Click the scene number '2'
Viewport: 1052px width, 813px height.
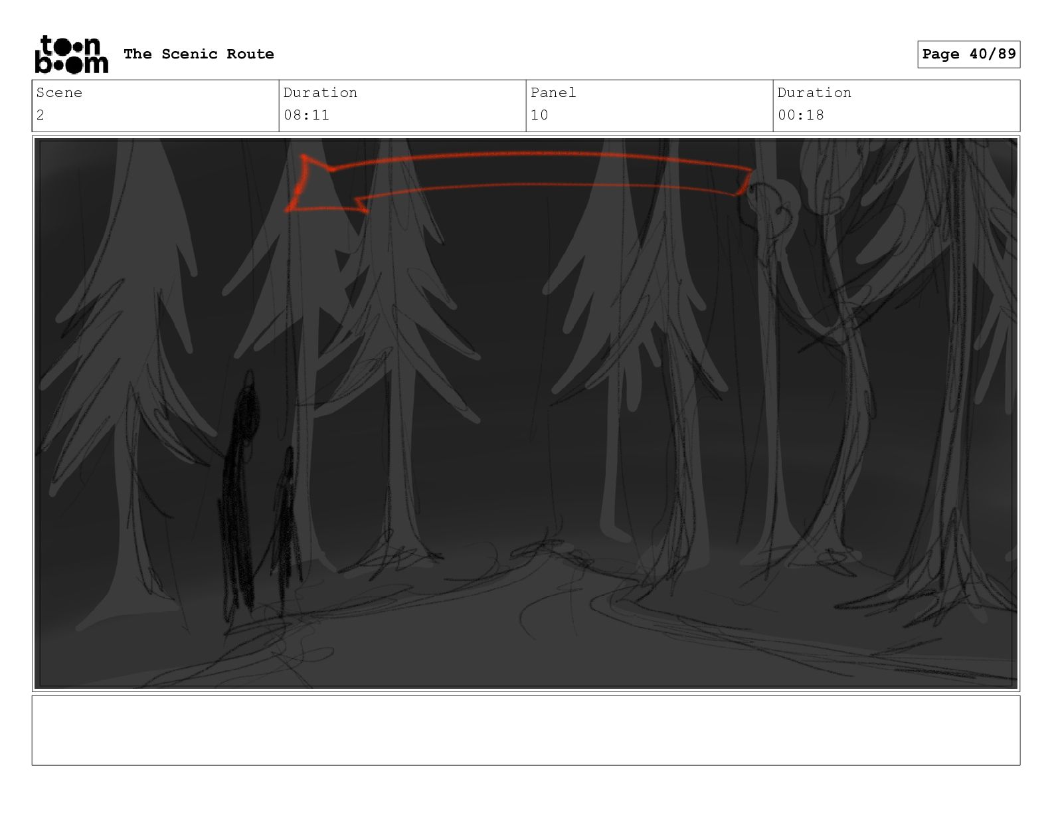(x=41, y=115)
